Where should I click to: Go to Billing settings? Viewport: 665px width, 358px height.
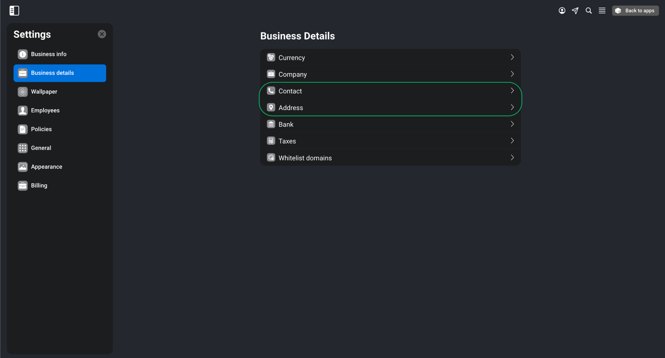(x=60, y=186)
